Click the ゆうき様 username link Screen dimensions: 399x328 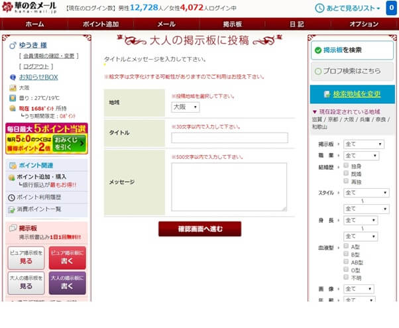click(x=33, y=46)
